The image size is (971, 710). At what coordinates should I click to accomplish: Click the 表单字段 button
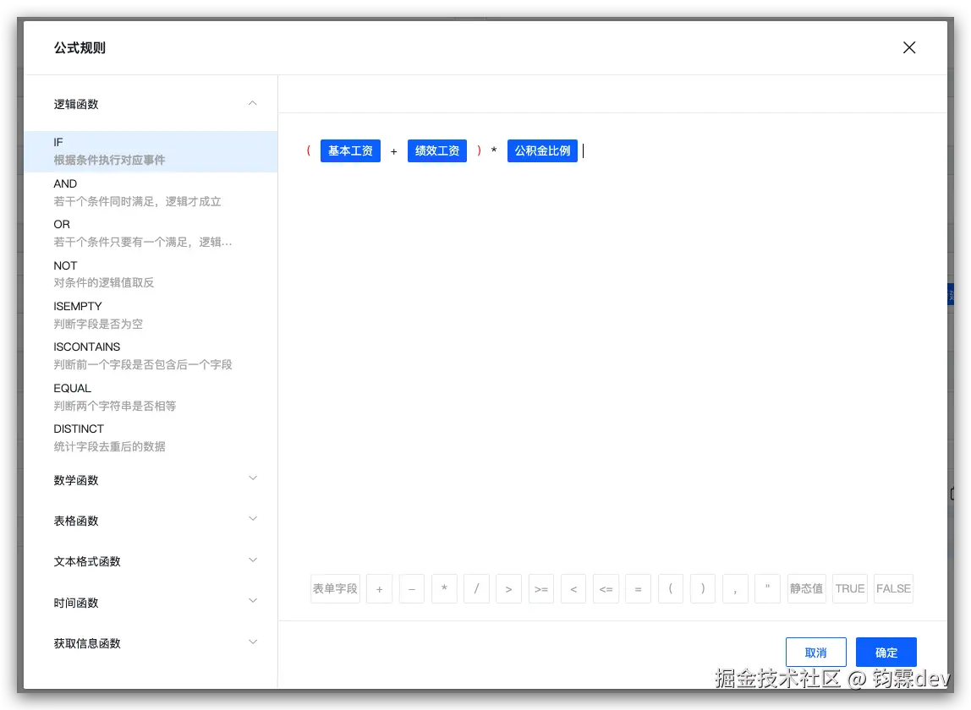pyautogui.click(x=335, y=588)
